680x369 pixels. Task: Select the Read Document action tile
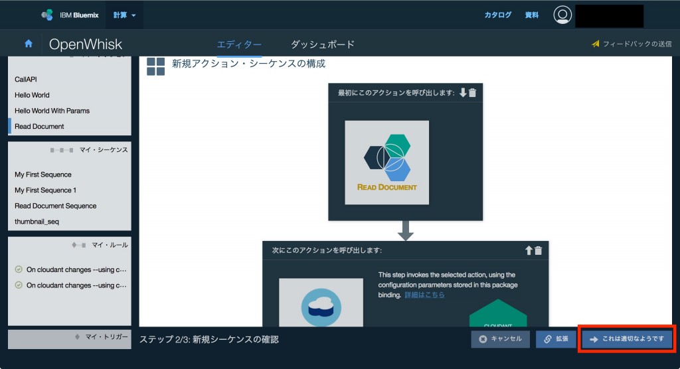tap(387, 162)
